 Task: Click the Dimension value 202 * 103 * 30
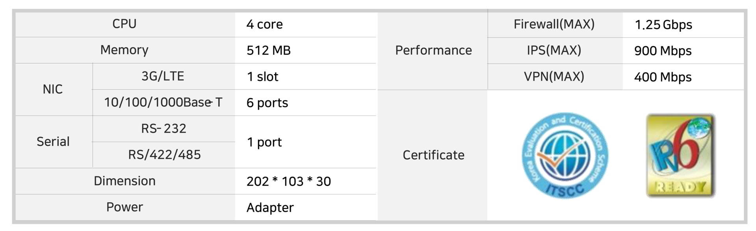pos(289,181)
